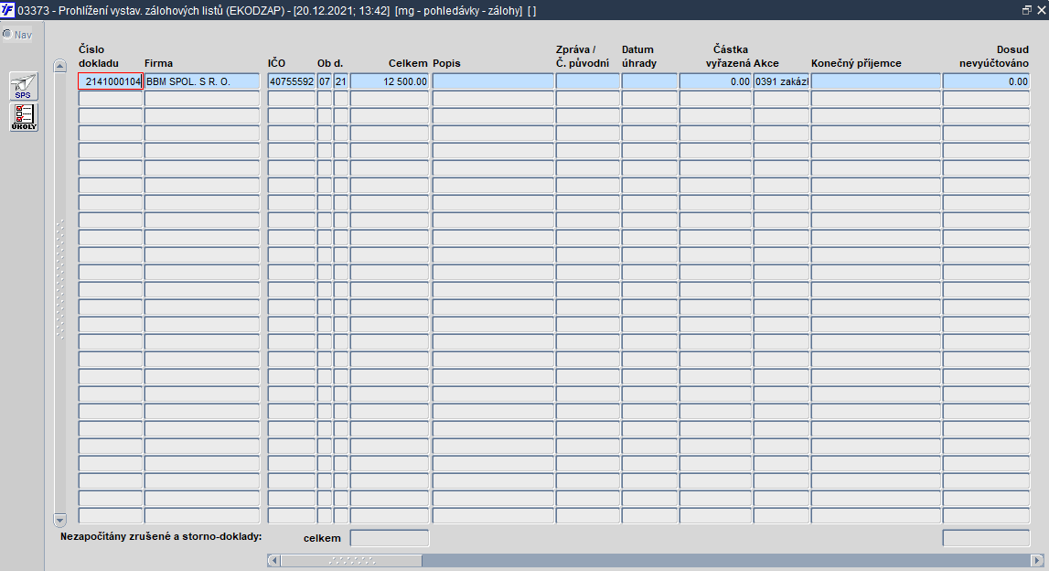This screenshot has width=1049, height=571.
Task: Open the ÚKOLY task list icon
Action: (x=24, y=117)
